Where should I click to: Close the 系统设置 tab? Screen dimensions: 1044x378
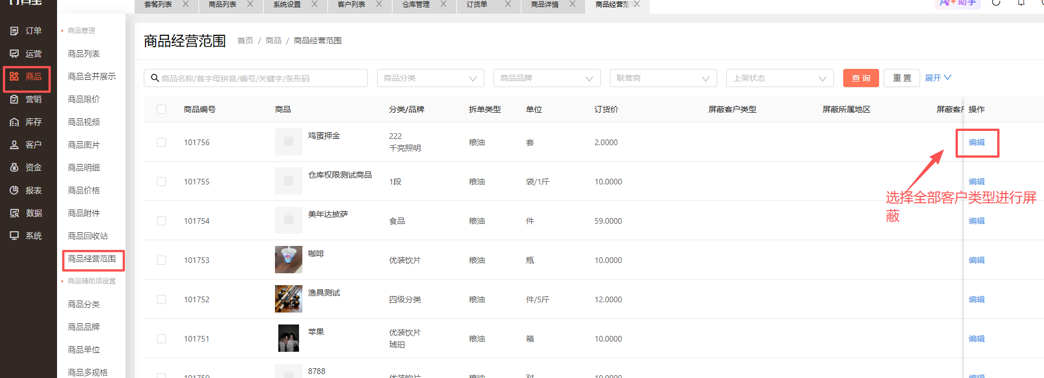tap(314, 4)
